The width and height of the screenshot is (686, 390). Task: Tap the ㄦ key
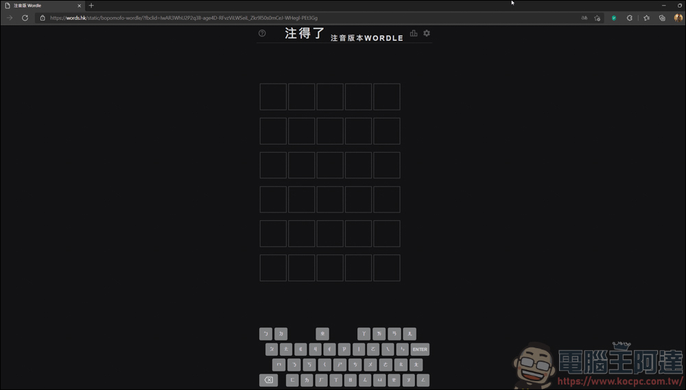pyautogui.click(x=410, y=334)
